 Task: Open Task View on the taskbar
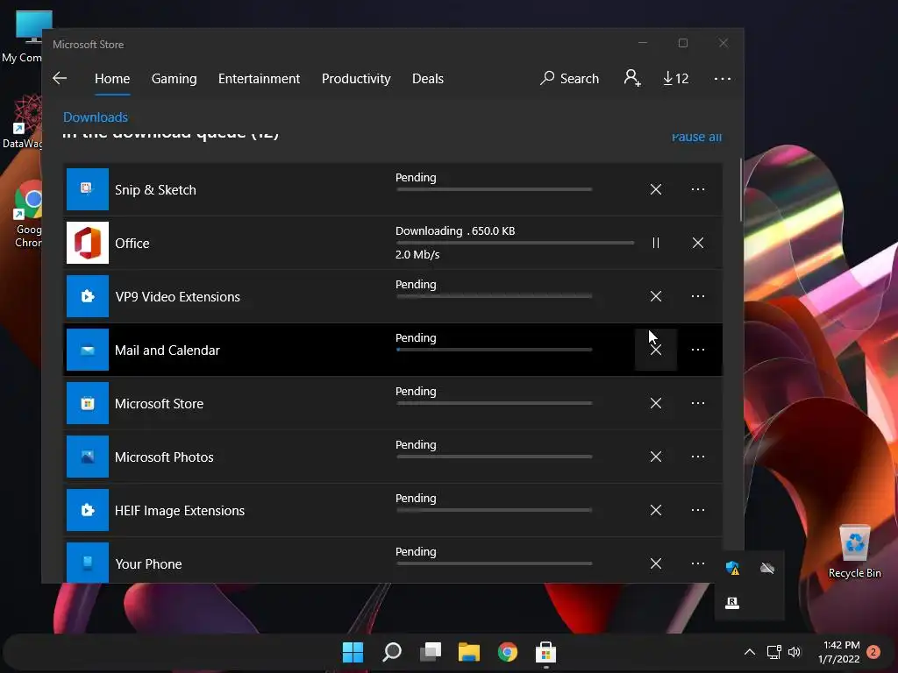430,652
